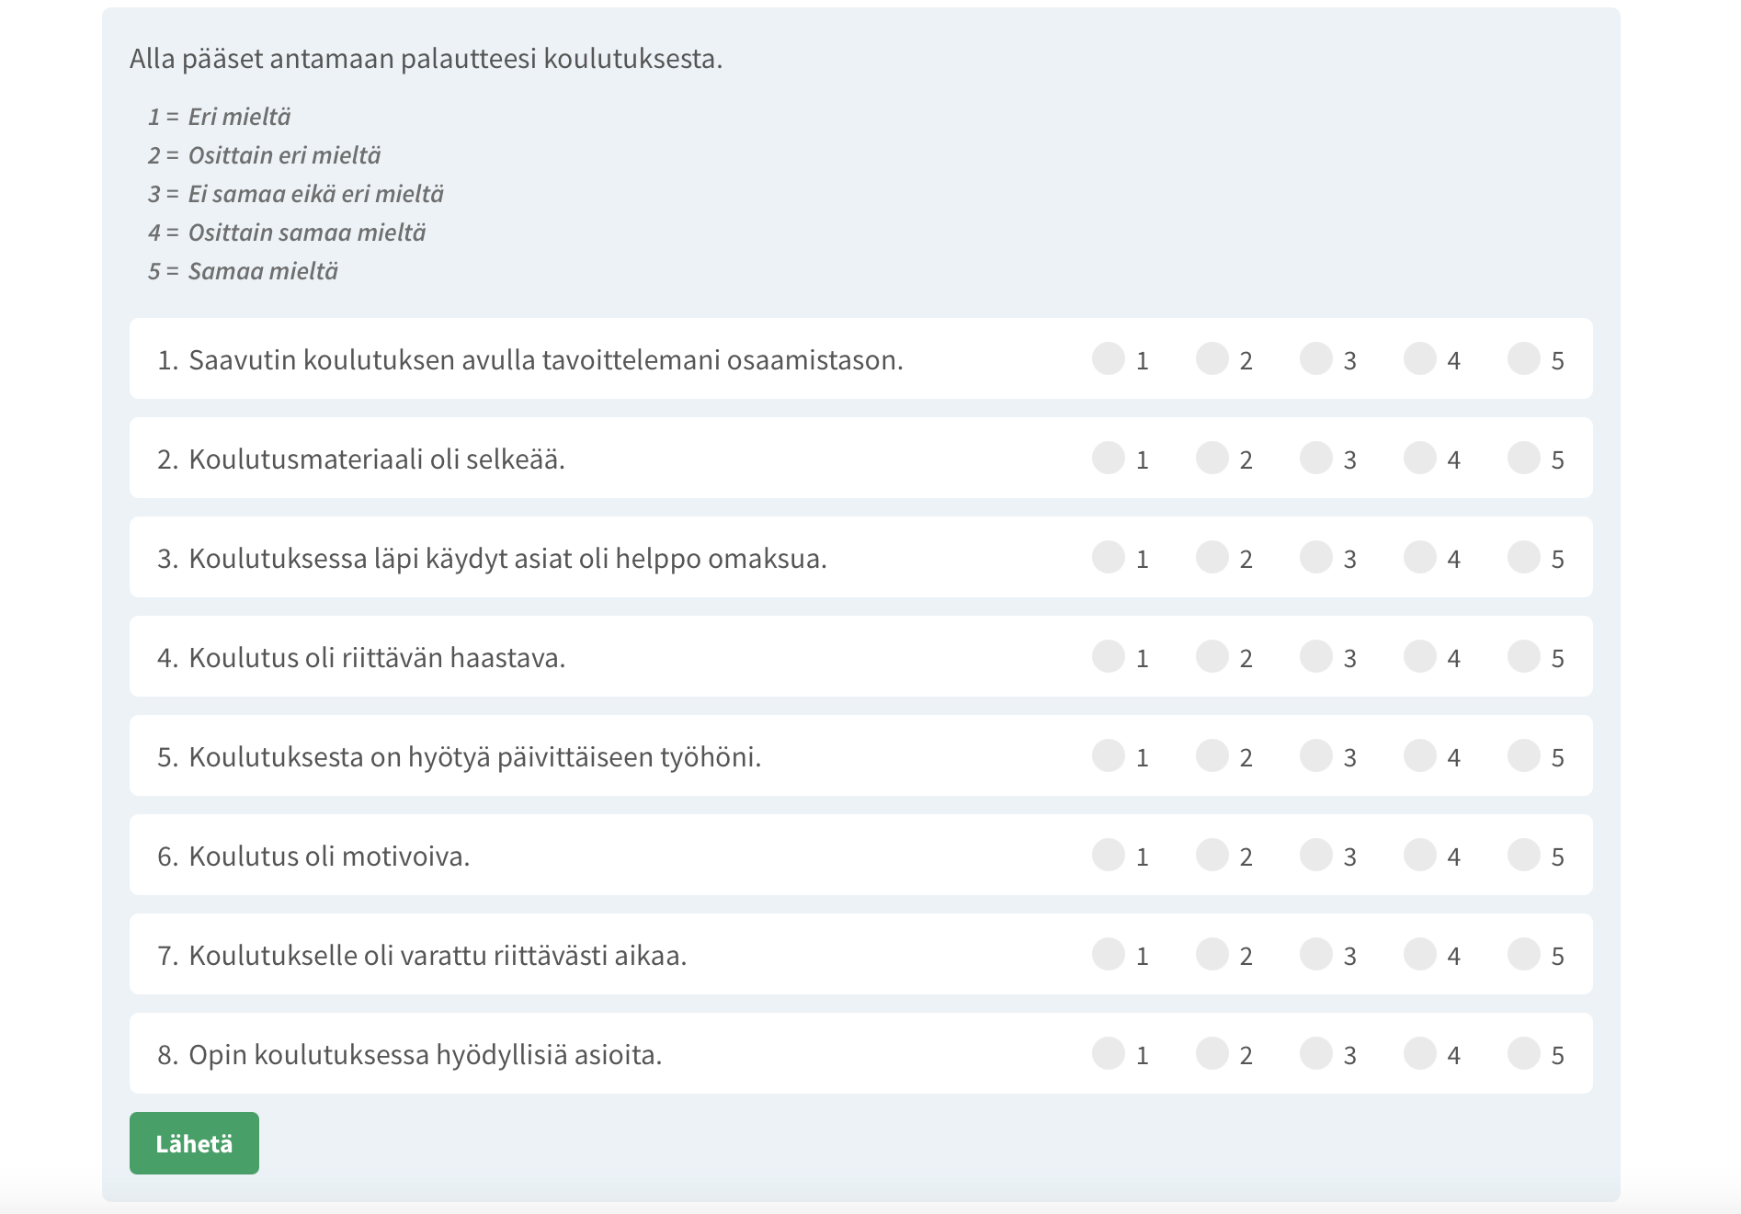Click statement 'Koulutusmateriaali oli selkeää.'
The width and height of the screenshot is (1741, 1214).
coord(377,460)
